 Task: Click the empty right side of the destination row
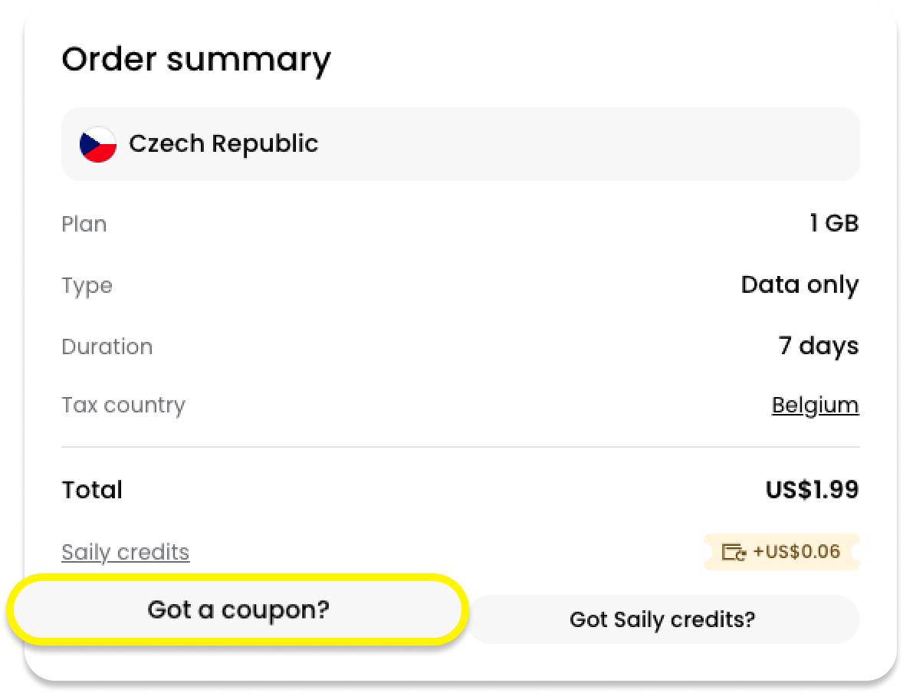(613, 144)
